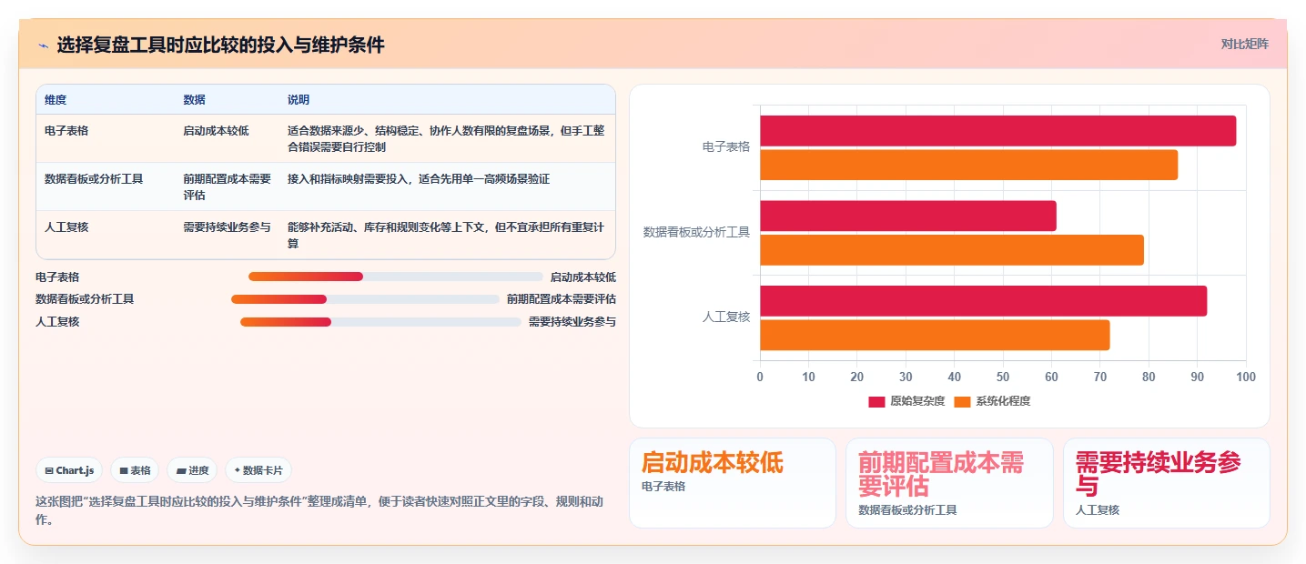
Task: Click the 100 tick on chart axis
Action: point(1246,377)
